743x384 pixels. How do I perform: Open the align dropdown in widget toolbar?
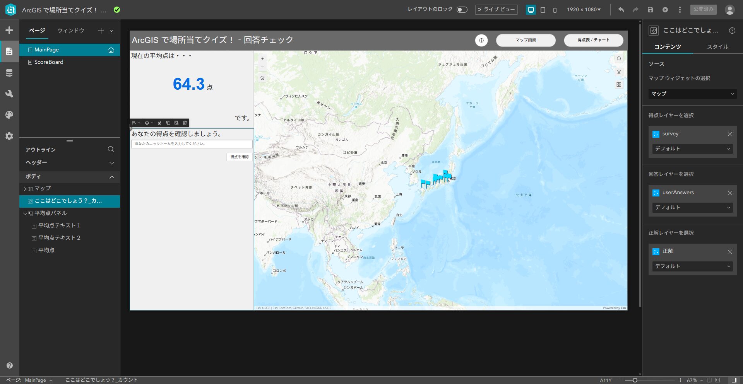point(136,123)
